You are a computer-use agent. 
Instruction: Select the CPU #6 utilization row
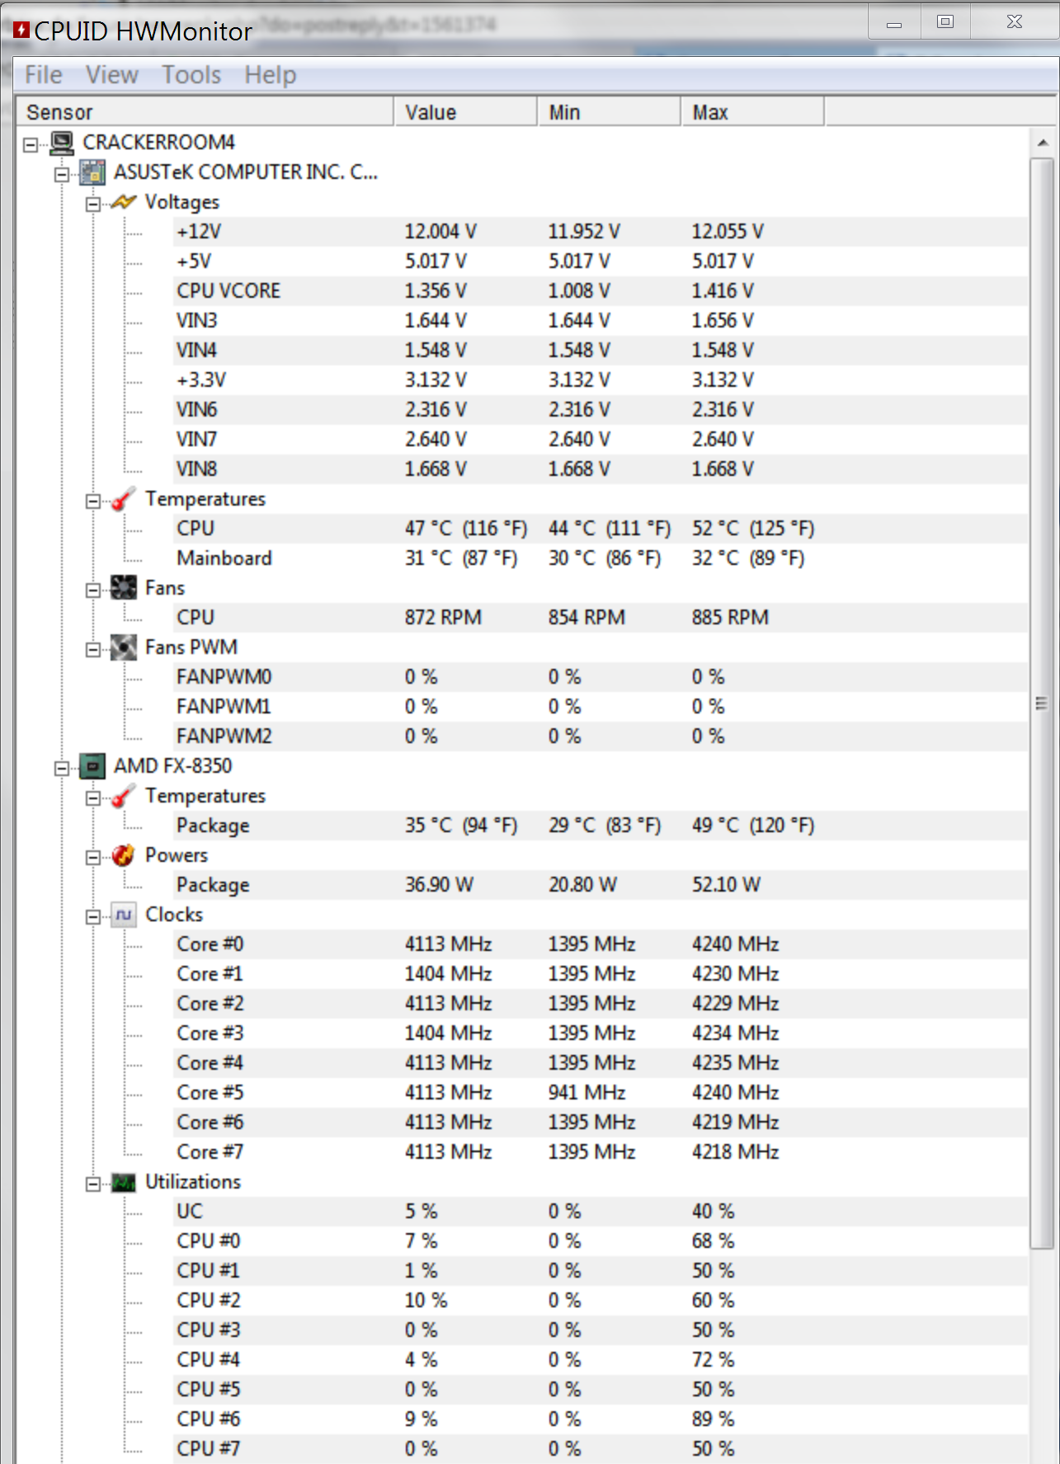pyautogui.click(x=601, y=1419)
